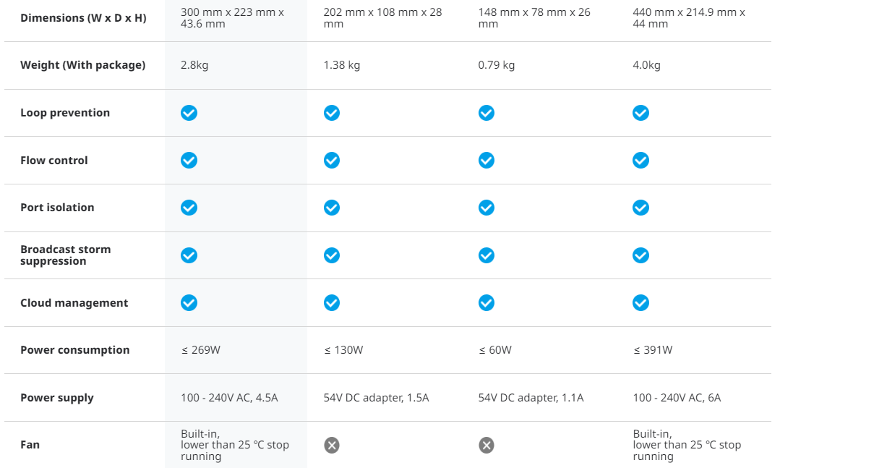Click the Broadcast storm suppression checkmark in the third column
Image resolution: width=887 pixels, height=468 pixels.
487,255
